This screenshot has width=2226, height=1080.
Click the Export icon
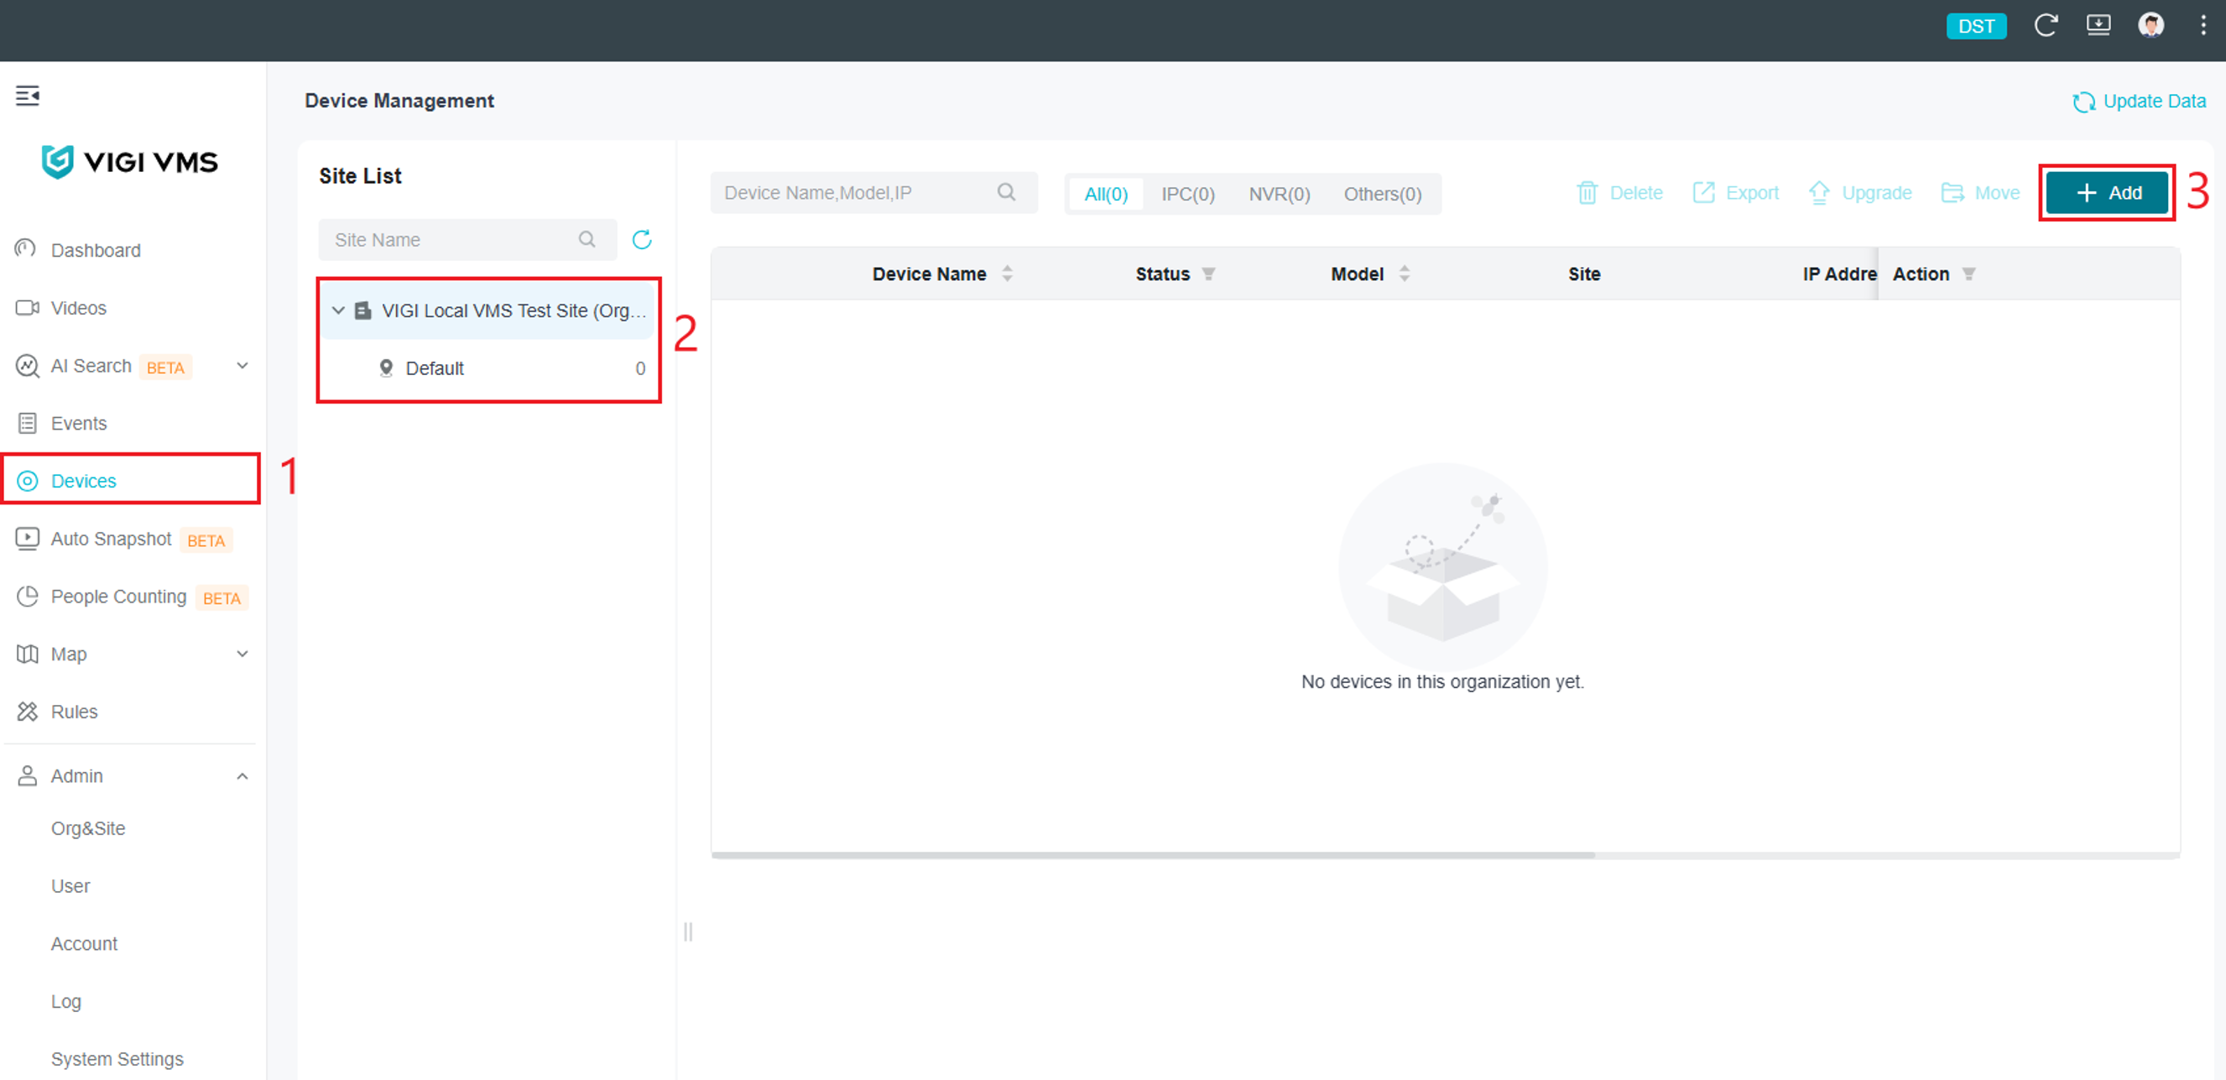coord(1703,193)
